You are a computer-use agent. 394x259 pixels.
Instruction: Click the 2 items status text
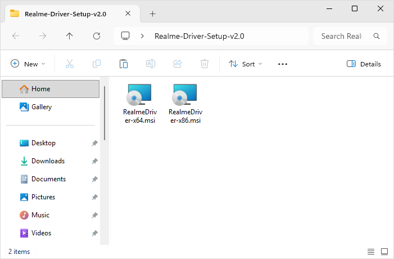[x=19, y=252]
